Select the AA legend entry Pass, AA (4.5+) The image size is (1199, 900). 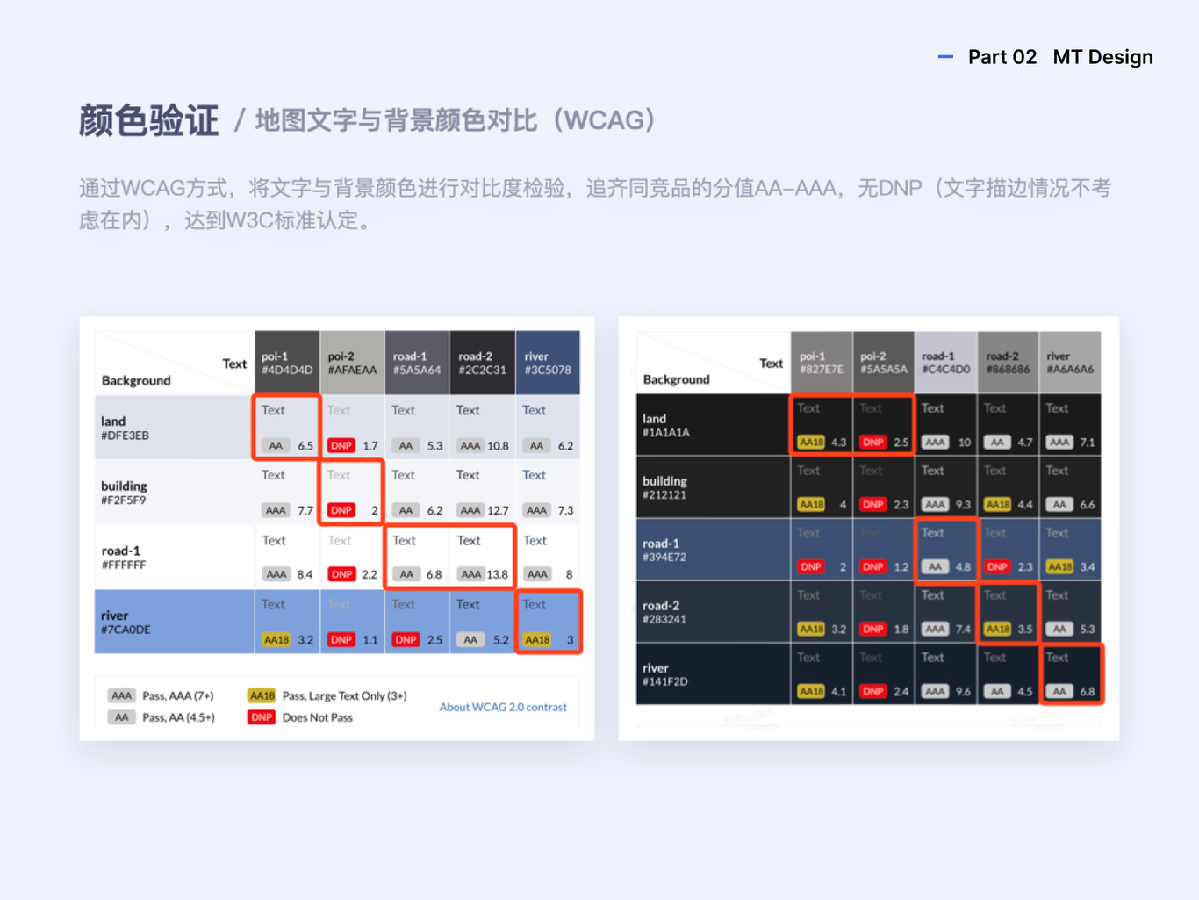coord(162,717)
